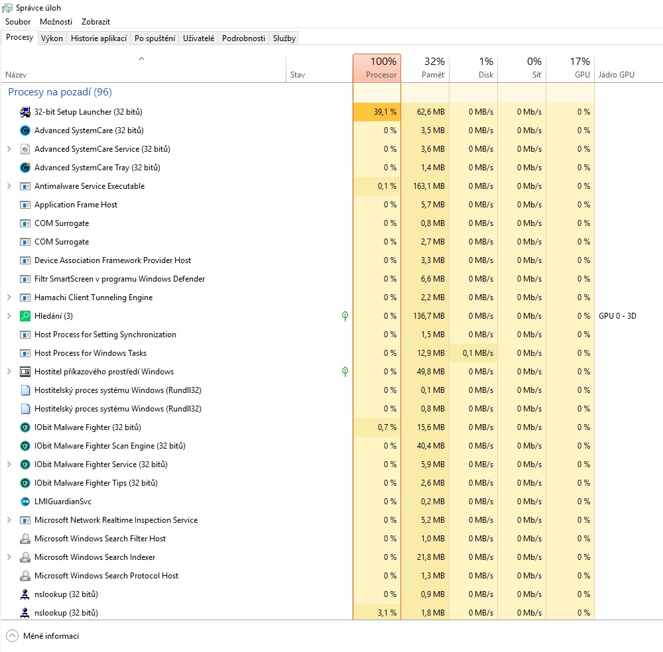663x652 pixels.
Task: Click the leaf status icon on the Hostitel příkazového prostředí row
Action: click(345, 372)
